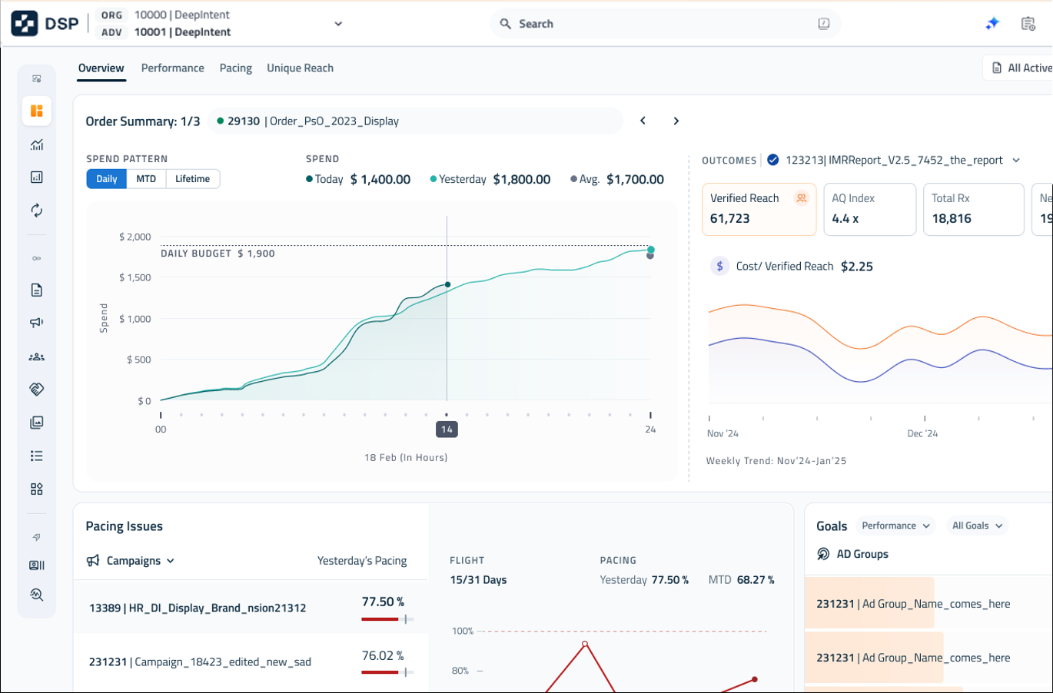Select the AQ Index outcome card
This screenshot has width=1053, height=693.
pyautogui.click(x=870, y=209)
